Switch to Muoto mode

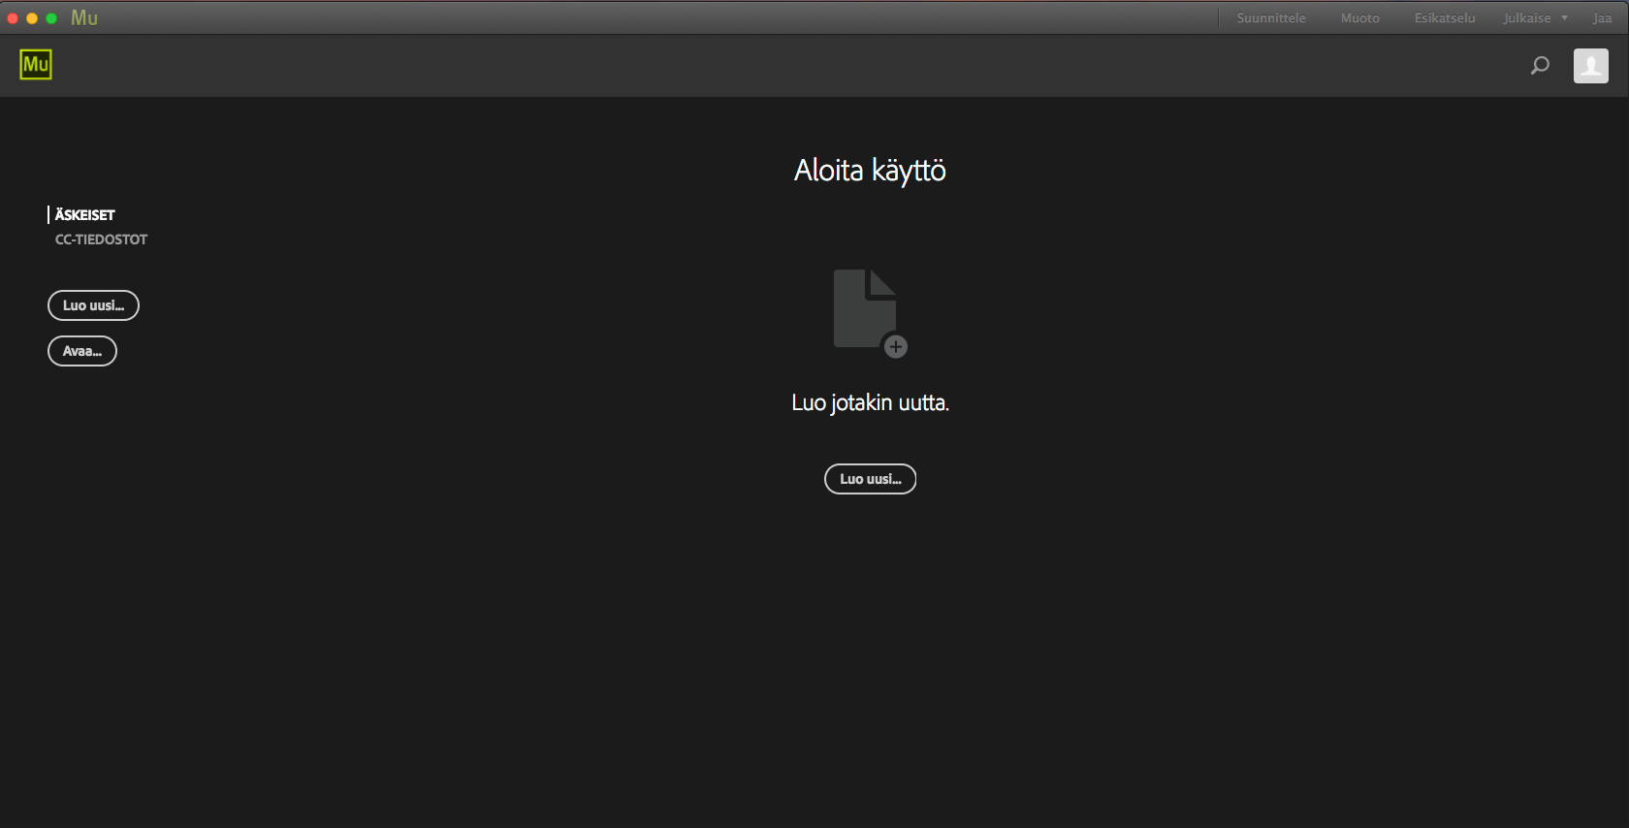click(1360, 18)
